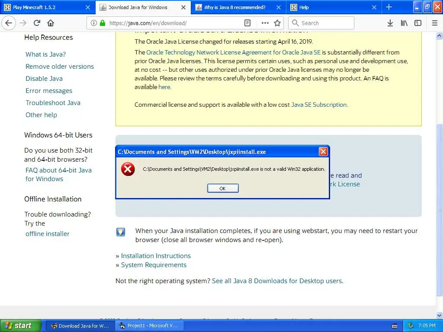Open the Other help link

[x=41, y=115]
